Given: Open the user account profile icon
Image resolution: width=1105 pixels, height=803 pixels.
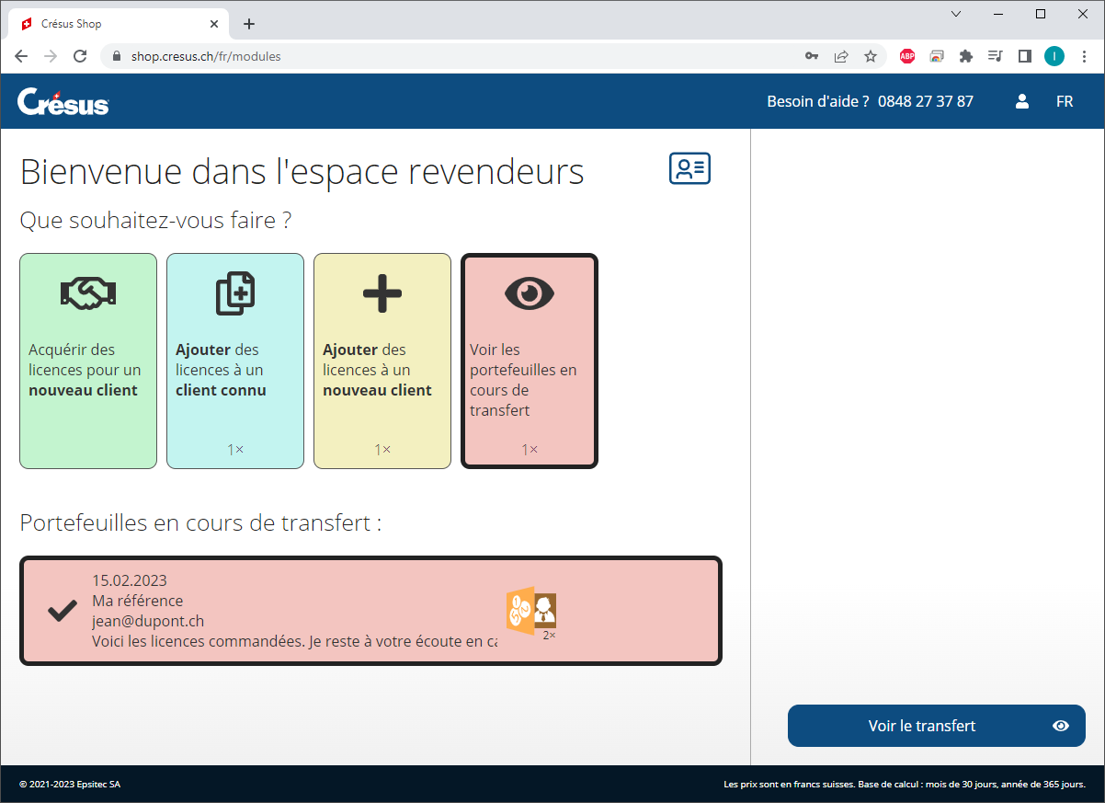Looking at the screenshot, I should tap(1021, 101).
